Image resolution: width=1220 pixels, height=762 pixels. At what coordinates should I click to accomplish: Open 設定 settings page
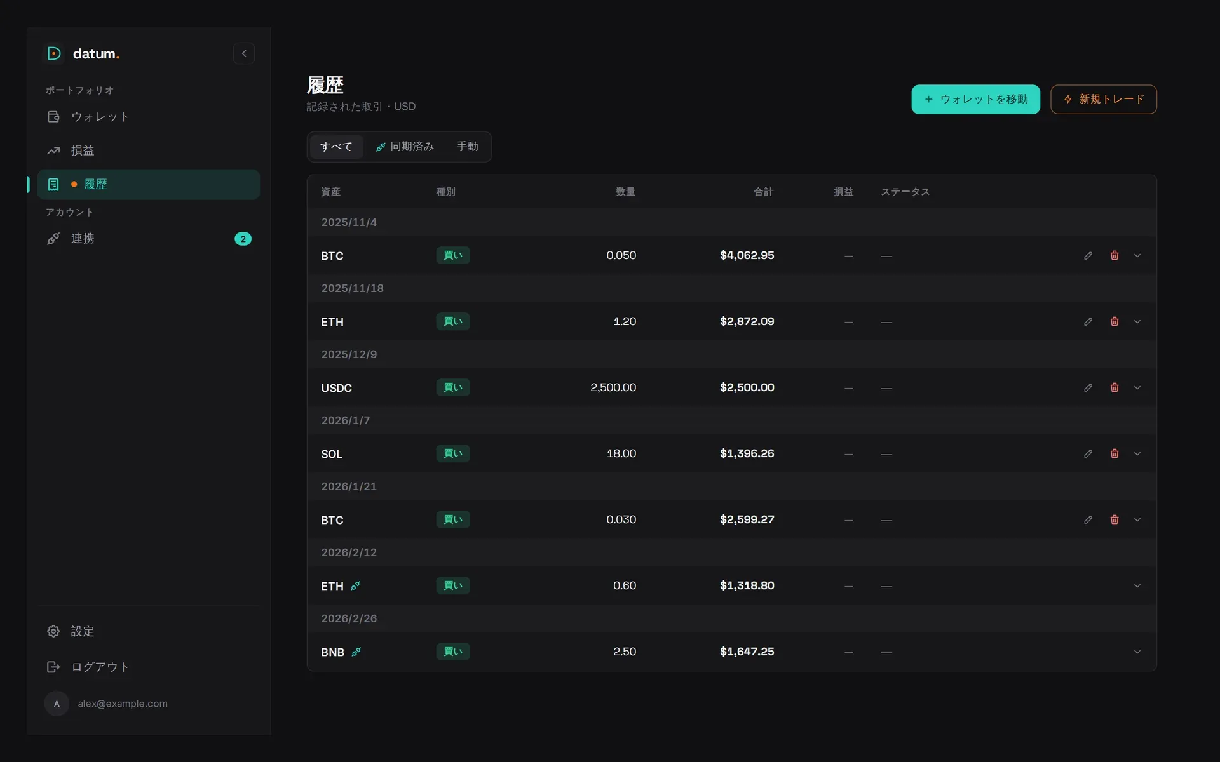[149, 631]
